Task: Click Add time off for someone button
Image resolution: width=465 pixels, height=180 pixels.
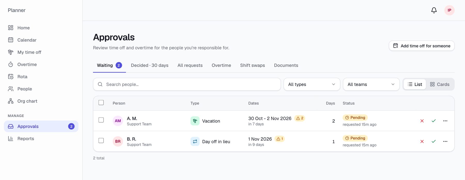Action: (422, 46)
